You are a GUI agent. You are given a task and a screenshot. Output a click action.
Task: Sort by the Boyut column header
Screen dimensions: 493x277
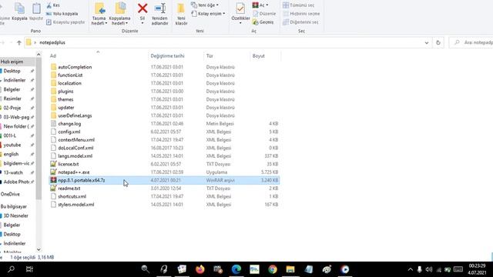tap(259, 56)
